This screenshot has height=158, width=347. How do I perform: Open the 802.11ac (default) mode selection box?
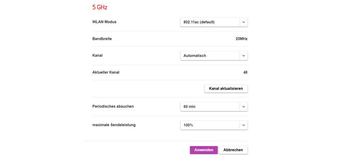click(x=210, y=22)
